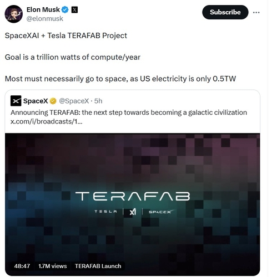Click the 1.7M views label on video

pyautogui.click(x=53, y=266)
